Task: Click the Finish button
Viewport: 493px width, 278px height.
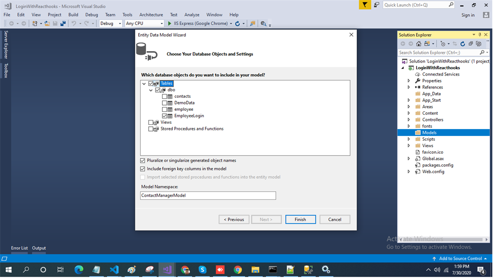Action: pyautogui.click(x=300, y=220)
